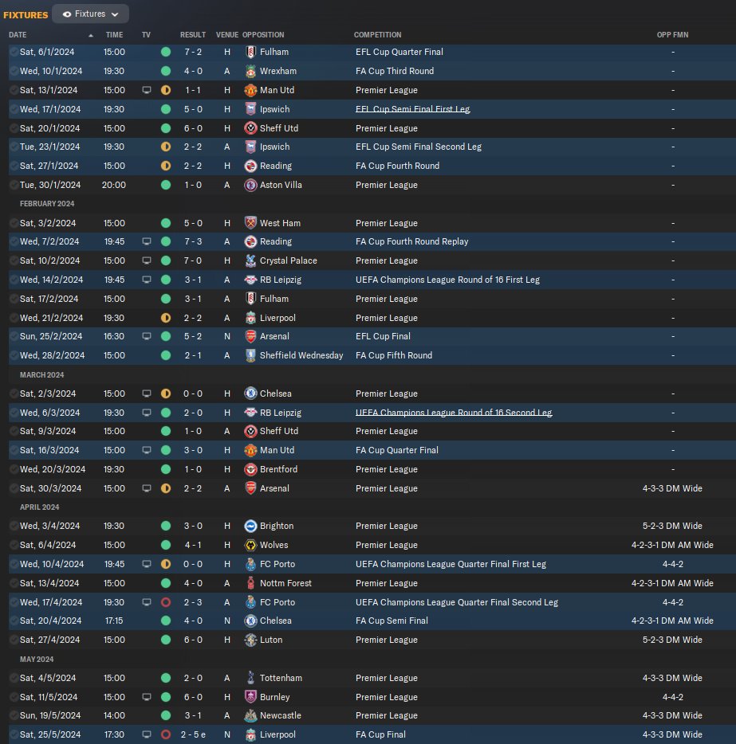Viewport: 736px width, 744px height.
Task: Toggle the checkmark on the Sat, 3/2/2024 row
Action: pyautogui.click(x=14, y=222)
